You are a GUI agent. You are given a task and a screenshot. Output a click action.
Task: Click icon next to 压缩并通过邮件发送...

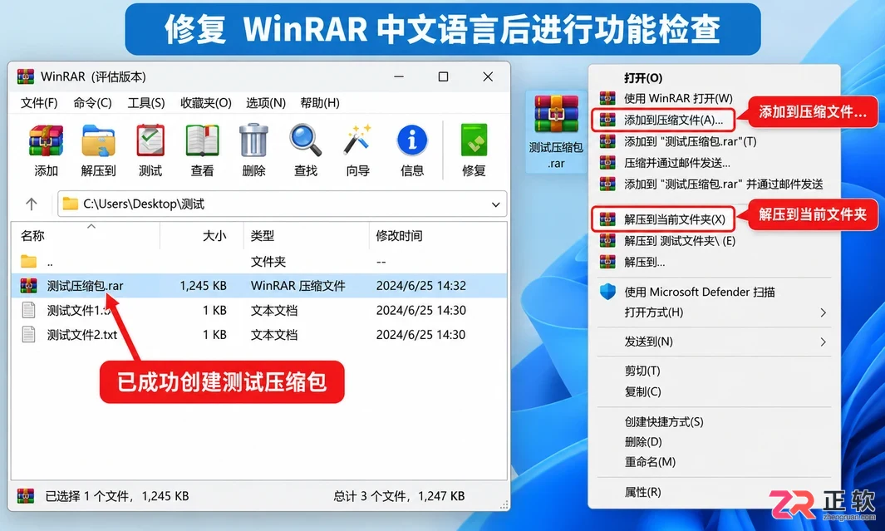[x=607, y=163]
